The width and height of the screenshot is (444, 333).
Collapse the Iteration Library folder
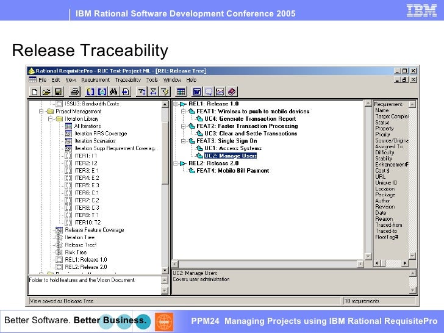[x=50, y=119]
